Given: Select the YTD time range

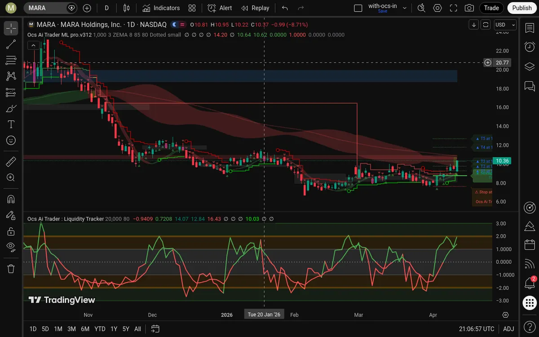Looking at the screenshot, I should [100, 329].
